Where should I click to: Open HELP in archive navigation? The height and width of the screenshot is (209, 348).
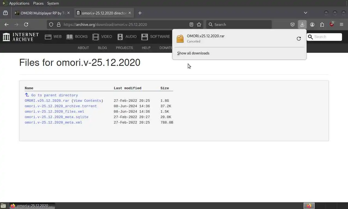146,48
